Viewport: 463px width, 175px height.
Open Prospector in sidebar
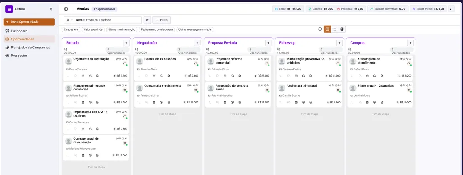click(29, 55)
